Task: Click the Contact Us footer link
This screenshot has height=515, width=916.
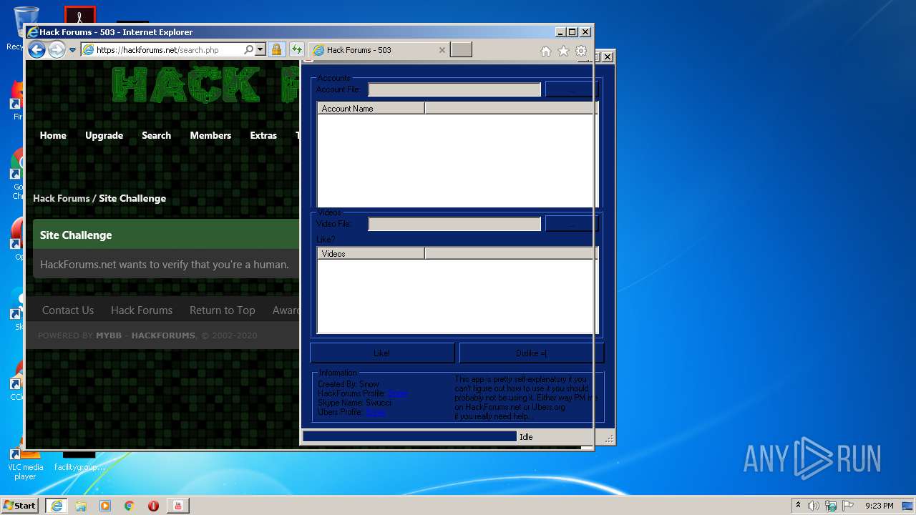Action: click(x=68, y=310)
